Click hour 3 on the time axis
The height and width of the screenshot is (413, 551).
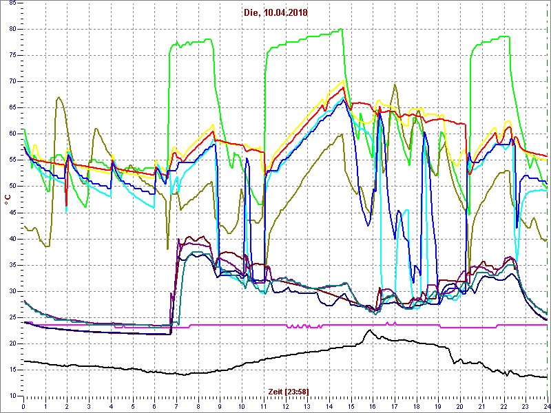click(x=89, y=405)
